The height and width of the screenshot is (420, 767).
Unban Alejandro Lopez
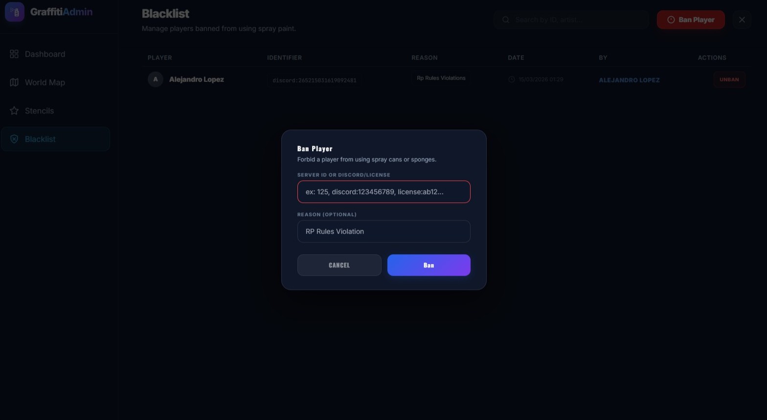[x=729, y=79]
